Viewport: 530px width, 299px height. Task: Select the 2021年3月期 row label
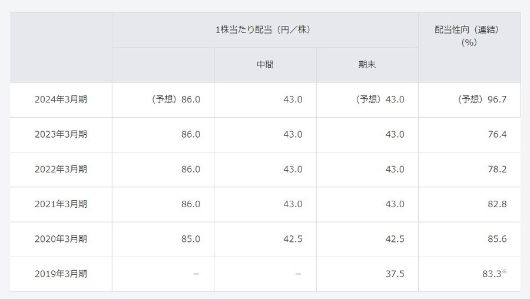[x=61, y=204]
